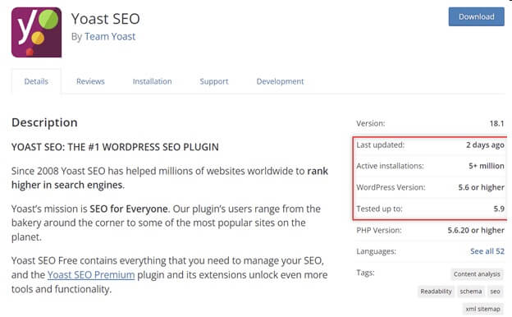Image resolution: width=512 pixels, height=317 pixels.
Task: Go to the Support tab
Action: [214, 81]
